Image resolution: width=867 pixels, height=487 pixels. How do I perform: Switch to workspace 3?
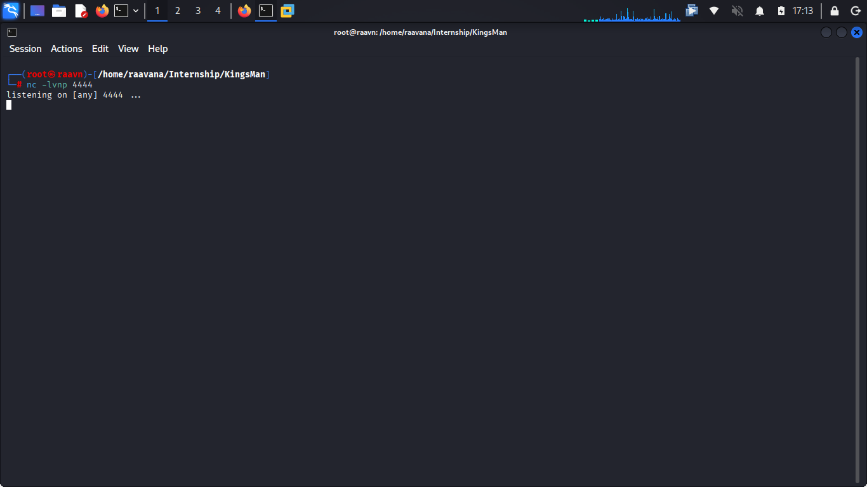(x=198, y=11)
